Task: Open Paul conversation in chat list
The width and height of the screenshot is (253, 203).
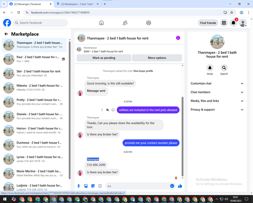Action: coord(34,59)
